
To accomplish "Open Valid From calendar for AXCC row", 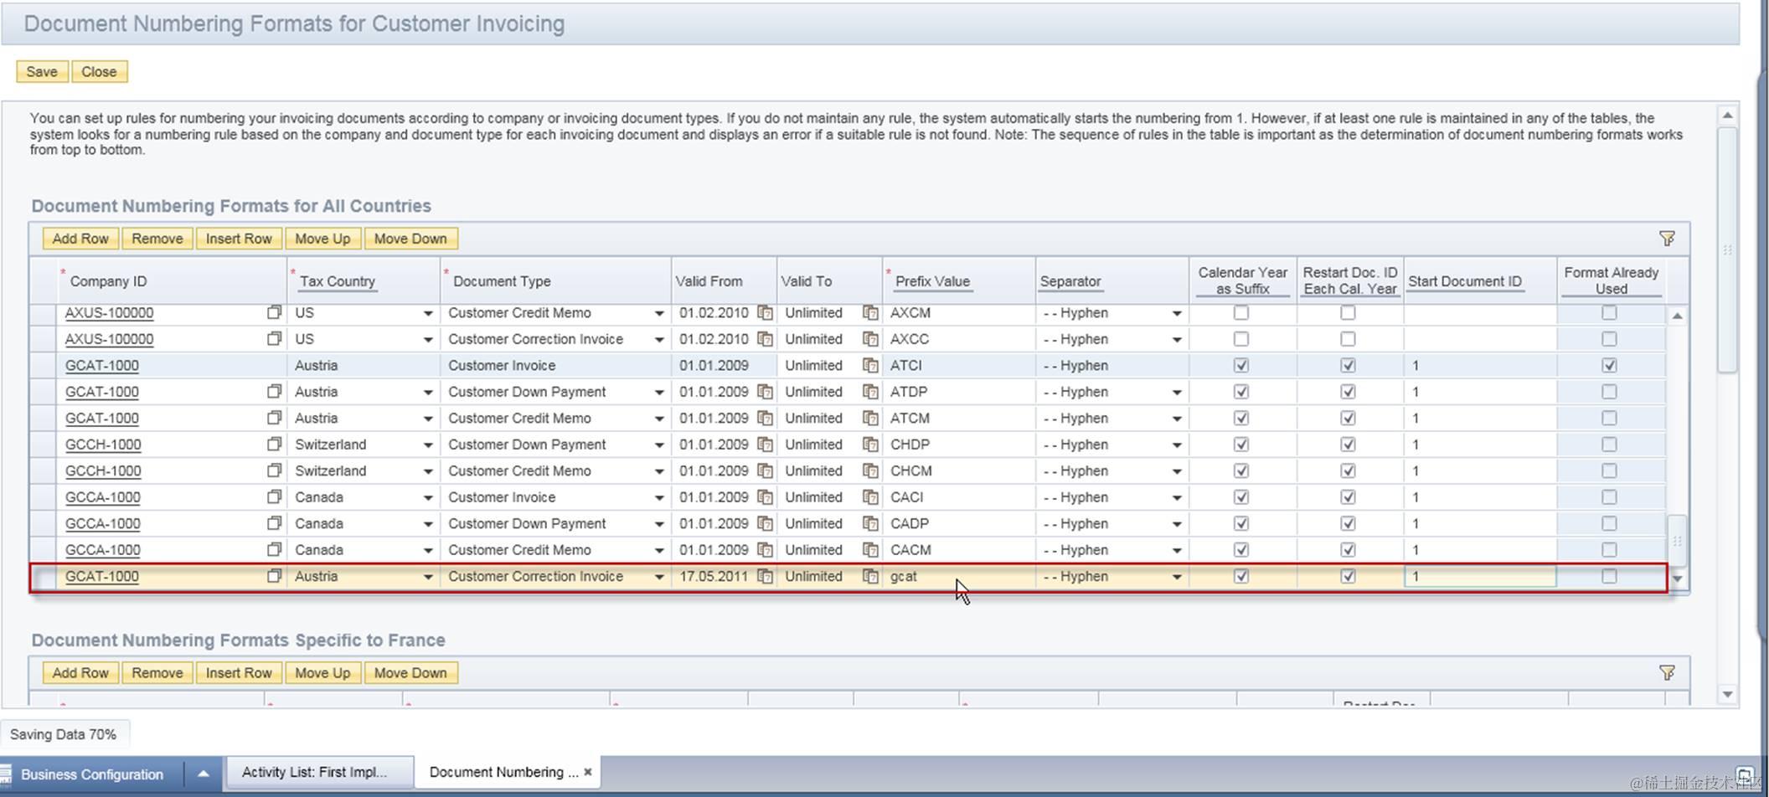I will (x=765, y=339).
